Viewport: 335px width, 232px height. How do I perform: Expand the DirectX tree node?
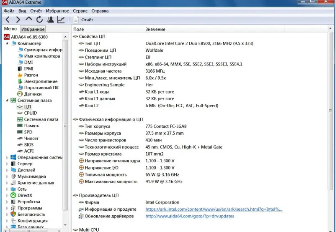point(7,195)
